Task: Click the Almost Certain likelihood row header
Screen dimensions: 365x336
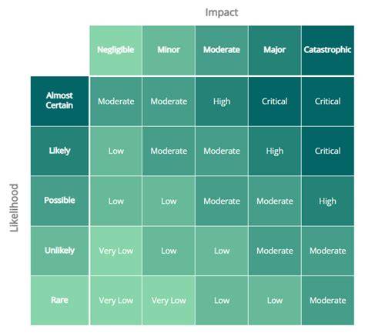Action: (x=59, y=101)
